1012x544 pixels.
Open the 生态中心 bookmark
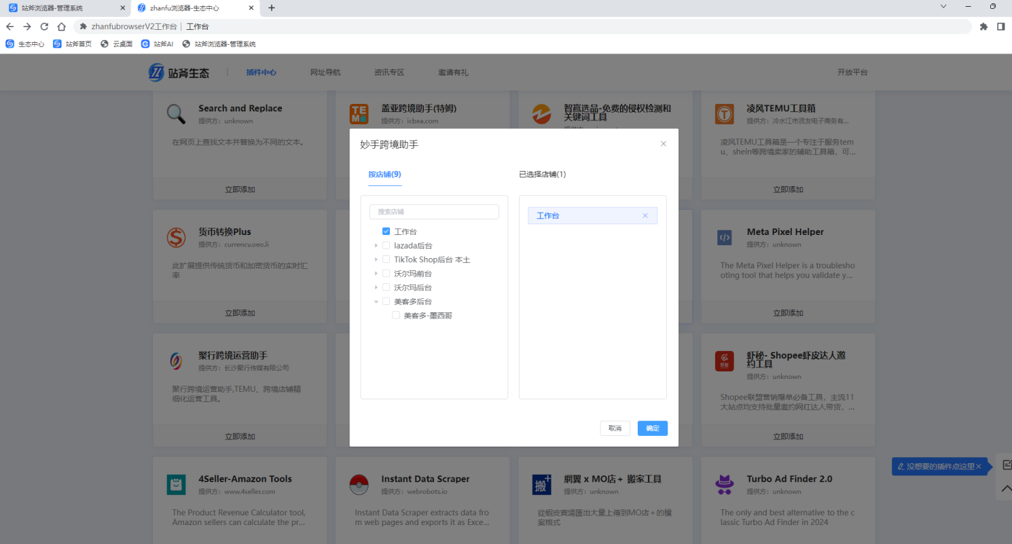click(x=25, y=44)
